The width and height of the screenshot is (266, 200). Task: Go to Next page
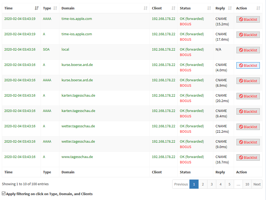pos(257,184)
